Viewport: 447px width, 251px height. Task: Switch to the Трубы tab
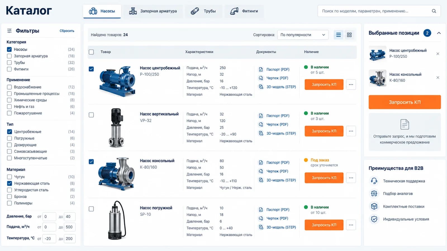pyautogui.click(x=203, y=11)
